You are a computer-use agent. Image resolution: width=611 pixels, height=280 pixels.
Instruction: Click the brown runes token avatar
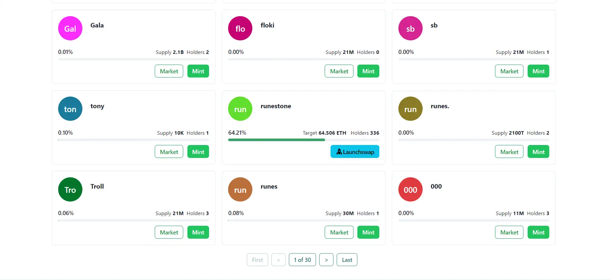pyautogui.click(x=240, y=190)
